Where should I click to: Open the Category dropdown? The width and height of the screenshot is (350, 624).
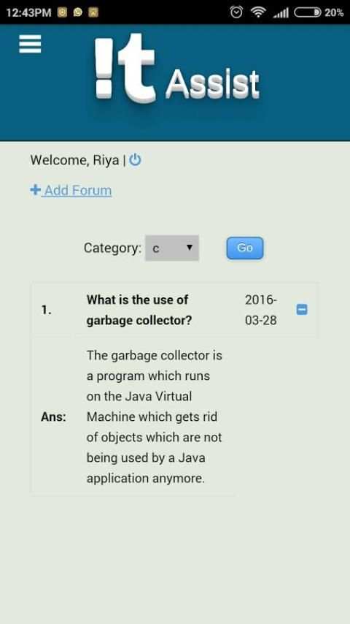point(172,248)
